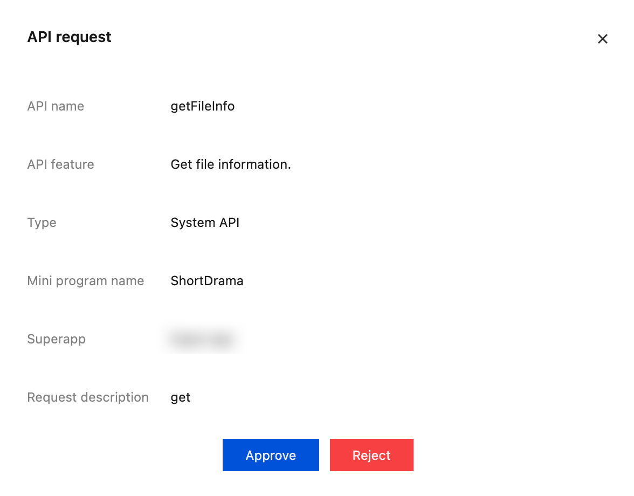Select the API name field label
This screenshot has height=496, width=634.
56,106
